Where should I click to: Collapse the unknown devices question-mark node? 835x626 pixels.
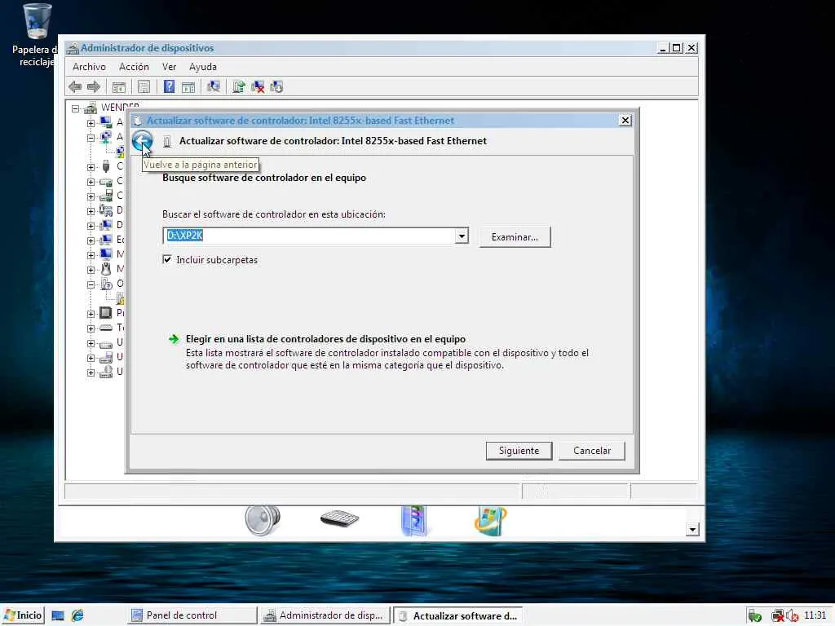click(91, 284)
